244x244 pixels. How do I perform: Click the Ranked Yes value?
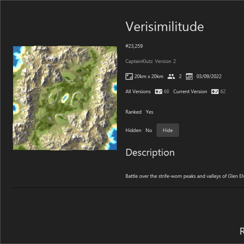150,112
